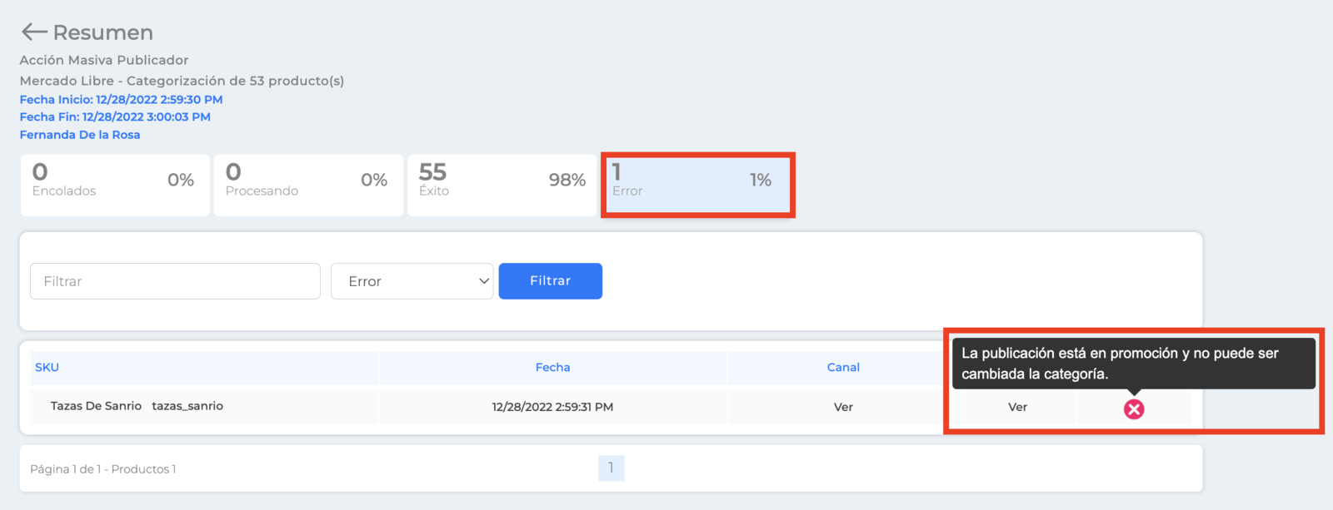Viewport: 1333px width, 510px height.
Task: Select the Éxito status card
Action: [502, 185]
